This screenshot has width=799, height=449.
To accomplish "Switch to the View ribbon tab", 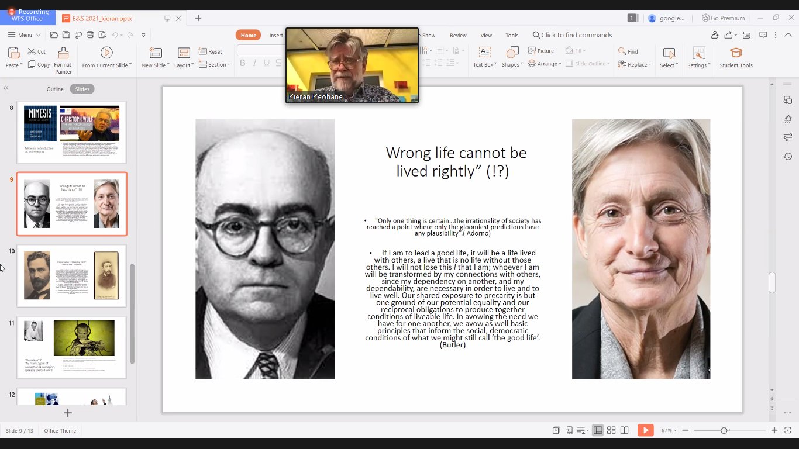I will 486,36.
